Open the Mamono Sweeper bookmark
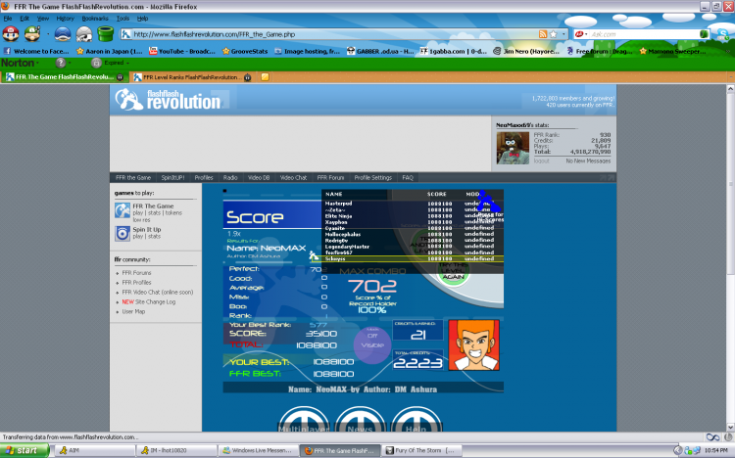The image size is (735, 458). pyautogui.click(x=672, y=51)
